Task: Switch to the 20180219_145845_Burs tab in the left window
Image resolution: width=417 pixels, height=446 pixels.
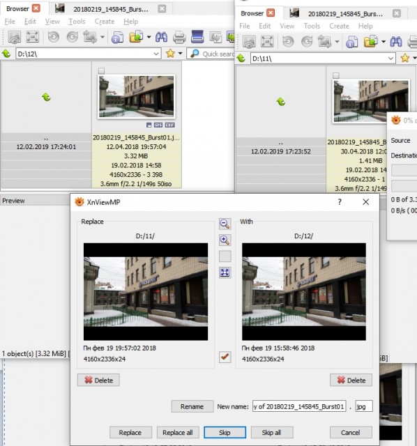Action: pyautogui.click(x=111, y=9)
